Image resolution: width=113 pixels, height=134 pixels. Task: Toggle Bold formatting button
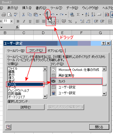click(x=18, y=21)
